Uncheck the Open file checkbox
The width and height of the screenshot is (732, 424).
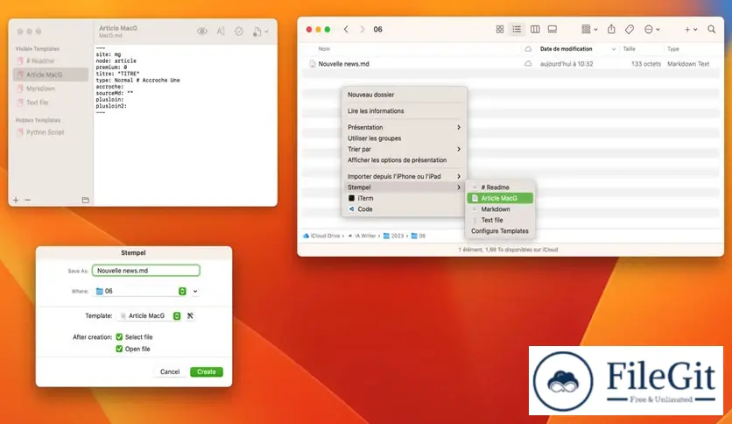pyautogui.click(x=119, y=349)
